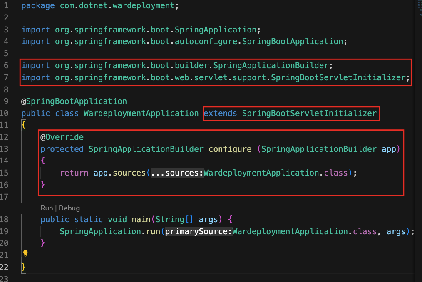Click the 'primarySource:' inlay hint
Viewport: 422px width, 282px height.
click(x=199, y=231)
